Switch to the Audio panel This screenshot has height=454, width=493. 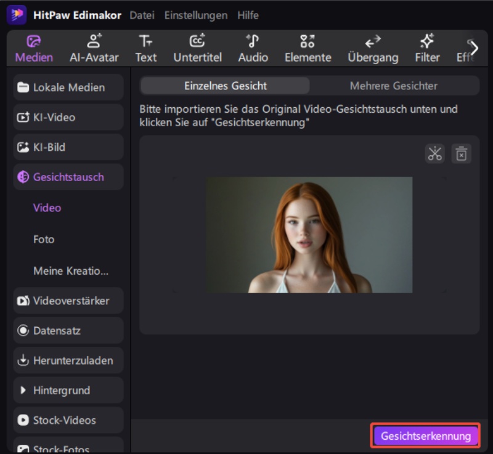coord(253,49)
